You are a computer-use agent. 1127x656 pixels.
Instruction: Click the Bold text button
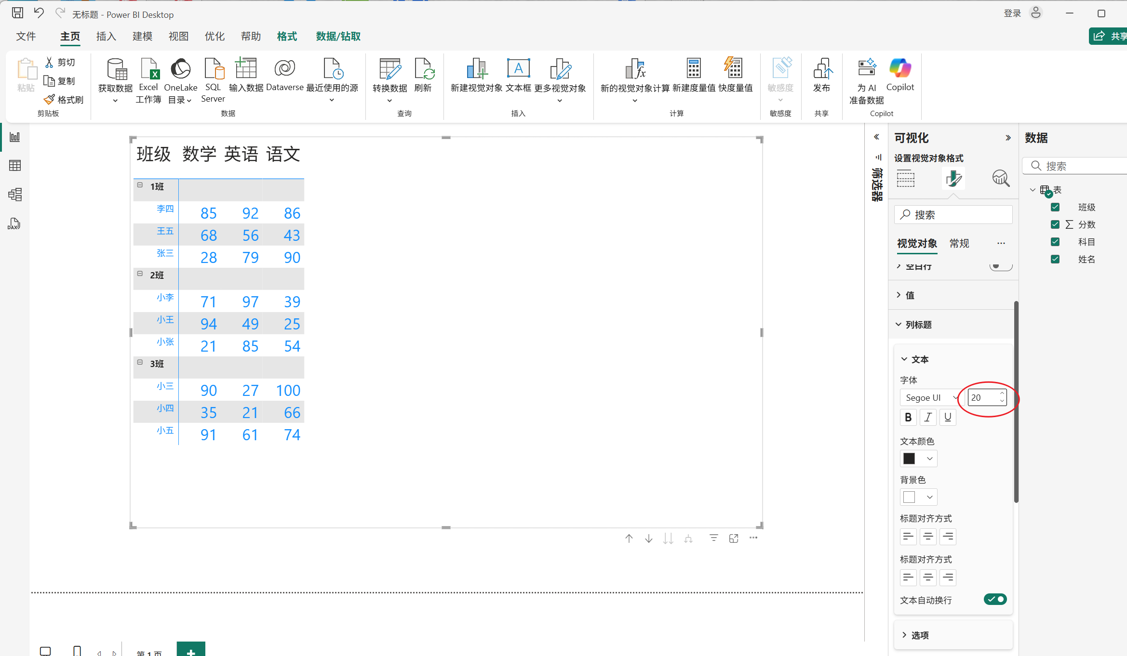(908, 417)
